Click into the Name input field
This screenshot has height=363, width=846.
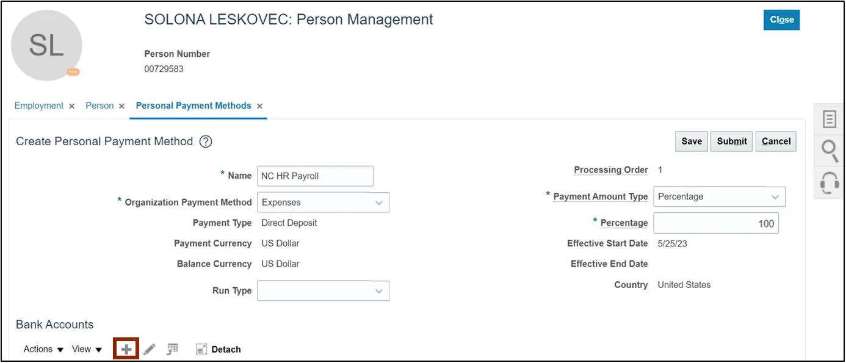(315, 176)
